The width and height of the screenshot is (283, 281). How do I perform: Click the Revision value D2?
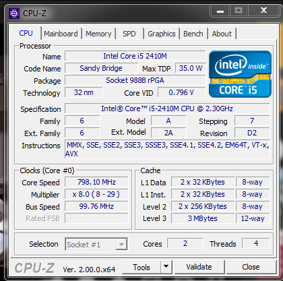pos(252,133)
